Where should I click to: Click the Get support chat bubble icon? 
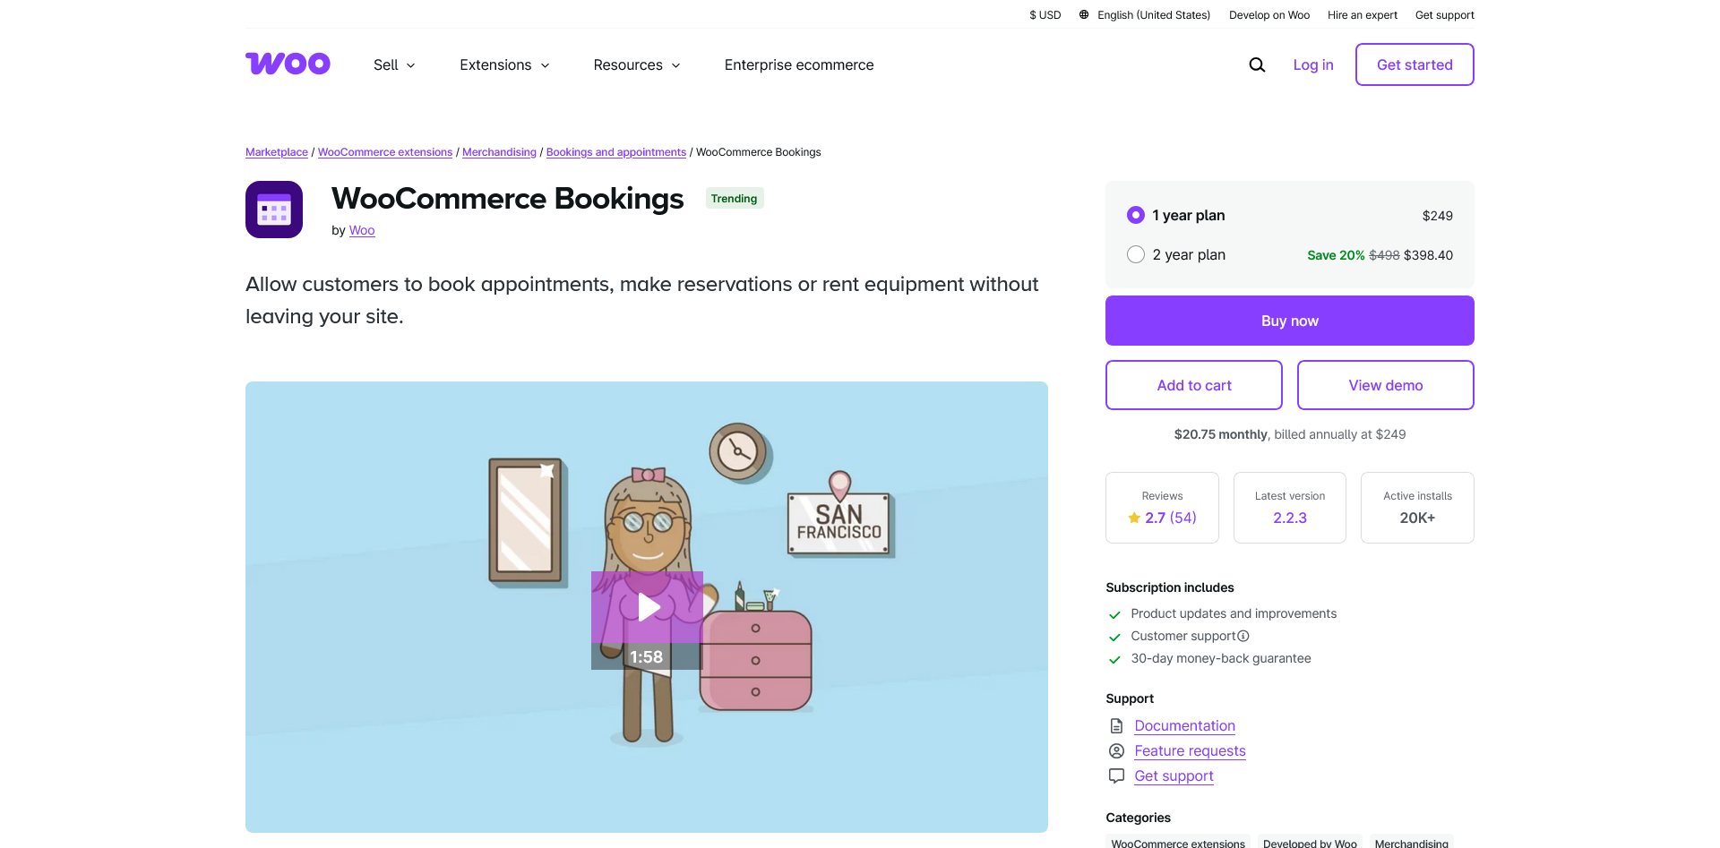tap(1116, 775)
